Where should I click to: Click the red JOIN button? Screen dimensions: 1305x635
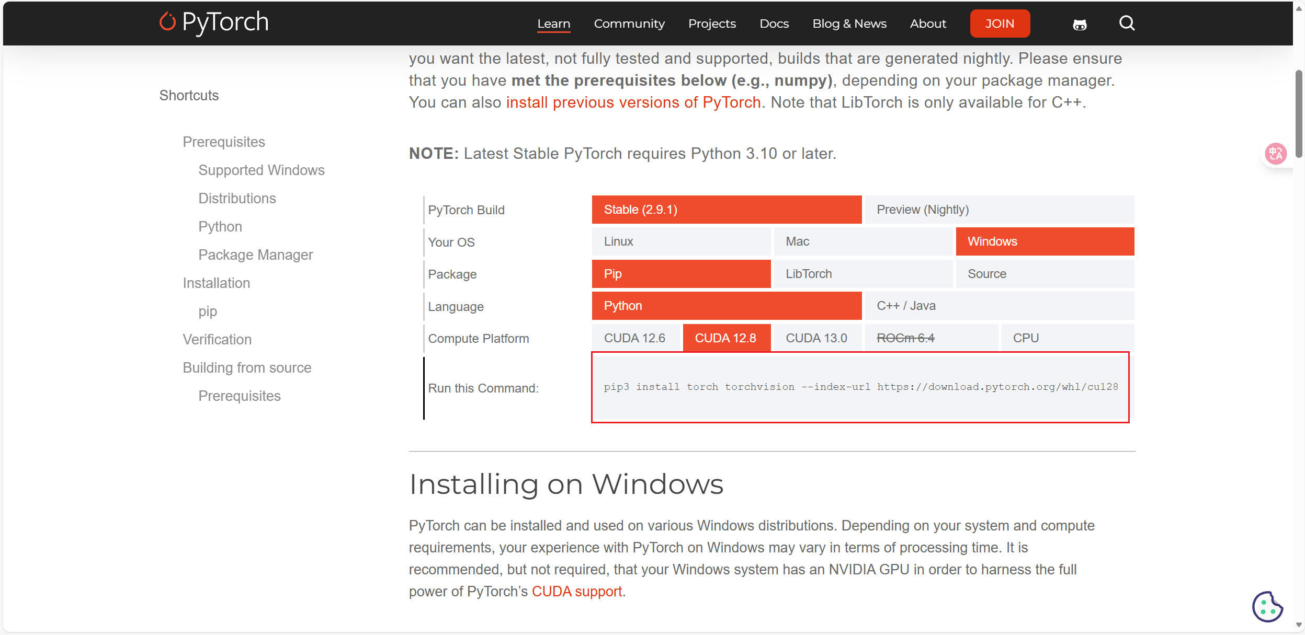coord(1000,24)
